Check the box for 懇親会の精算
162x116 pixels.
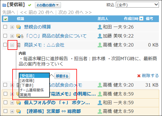point(5,27)
